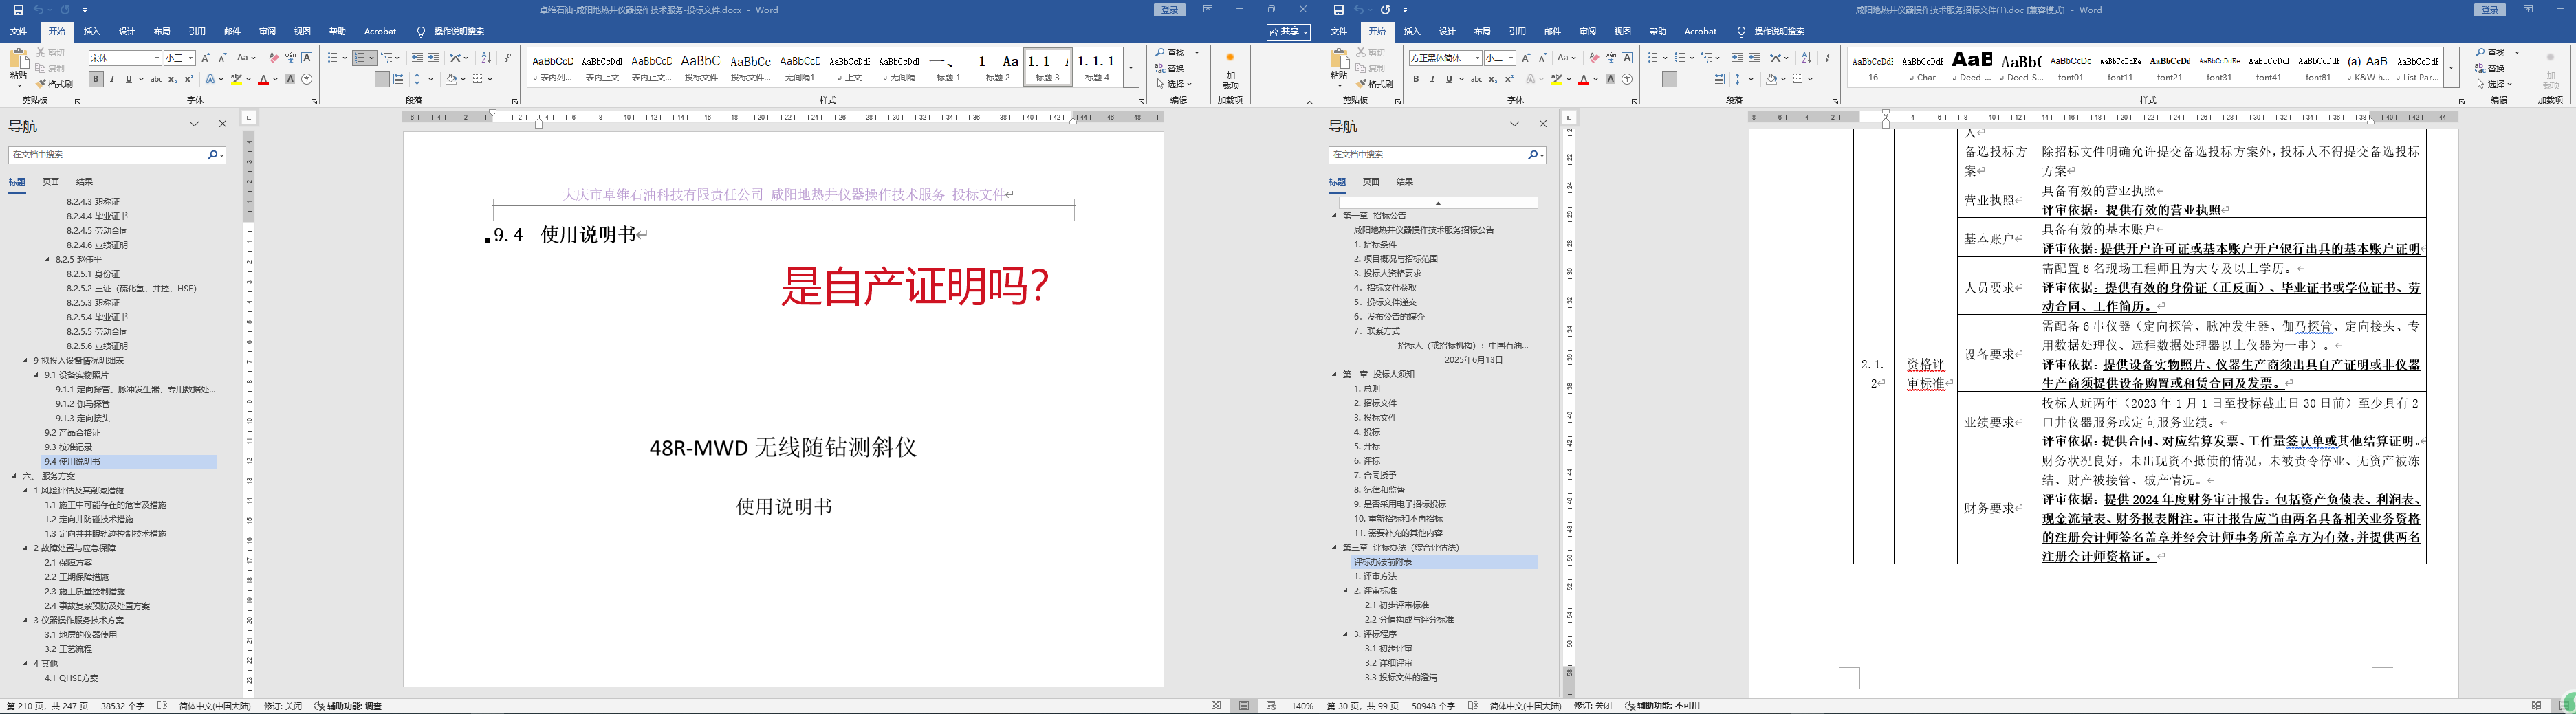Viewport: 2576px width, 714px height.
Task: Apply Superscript in the left window ribbon
Action: tap(188, 79)
